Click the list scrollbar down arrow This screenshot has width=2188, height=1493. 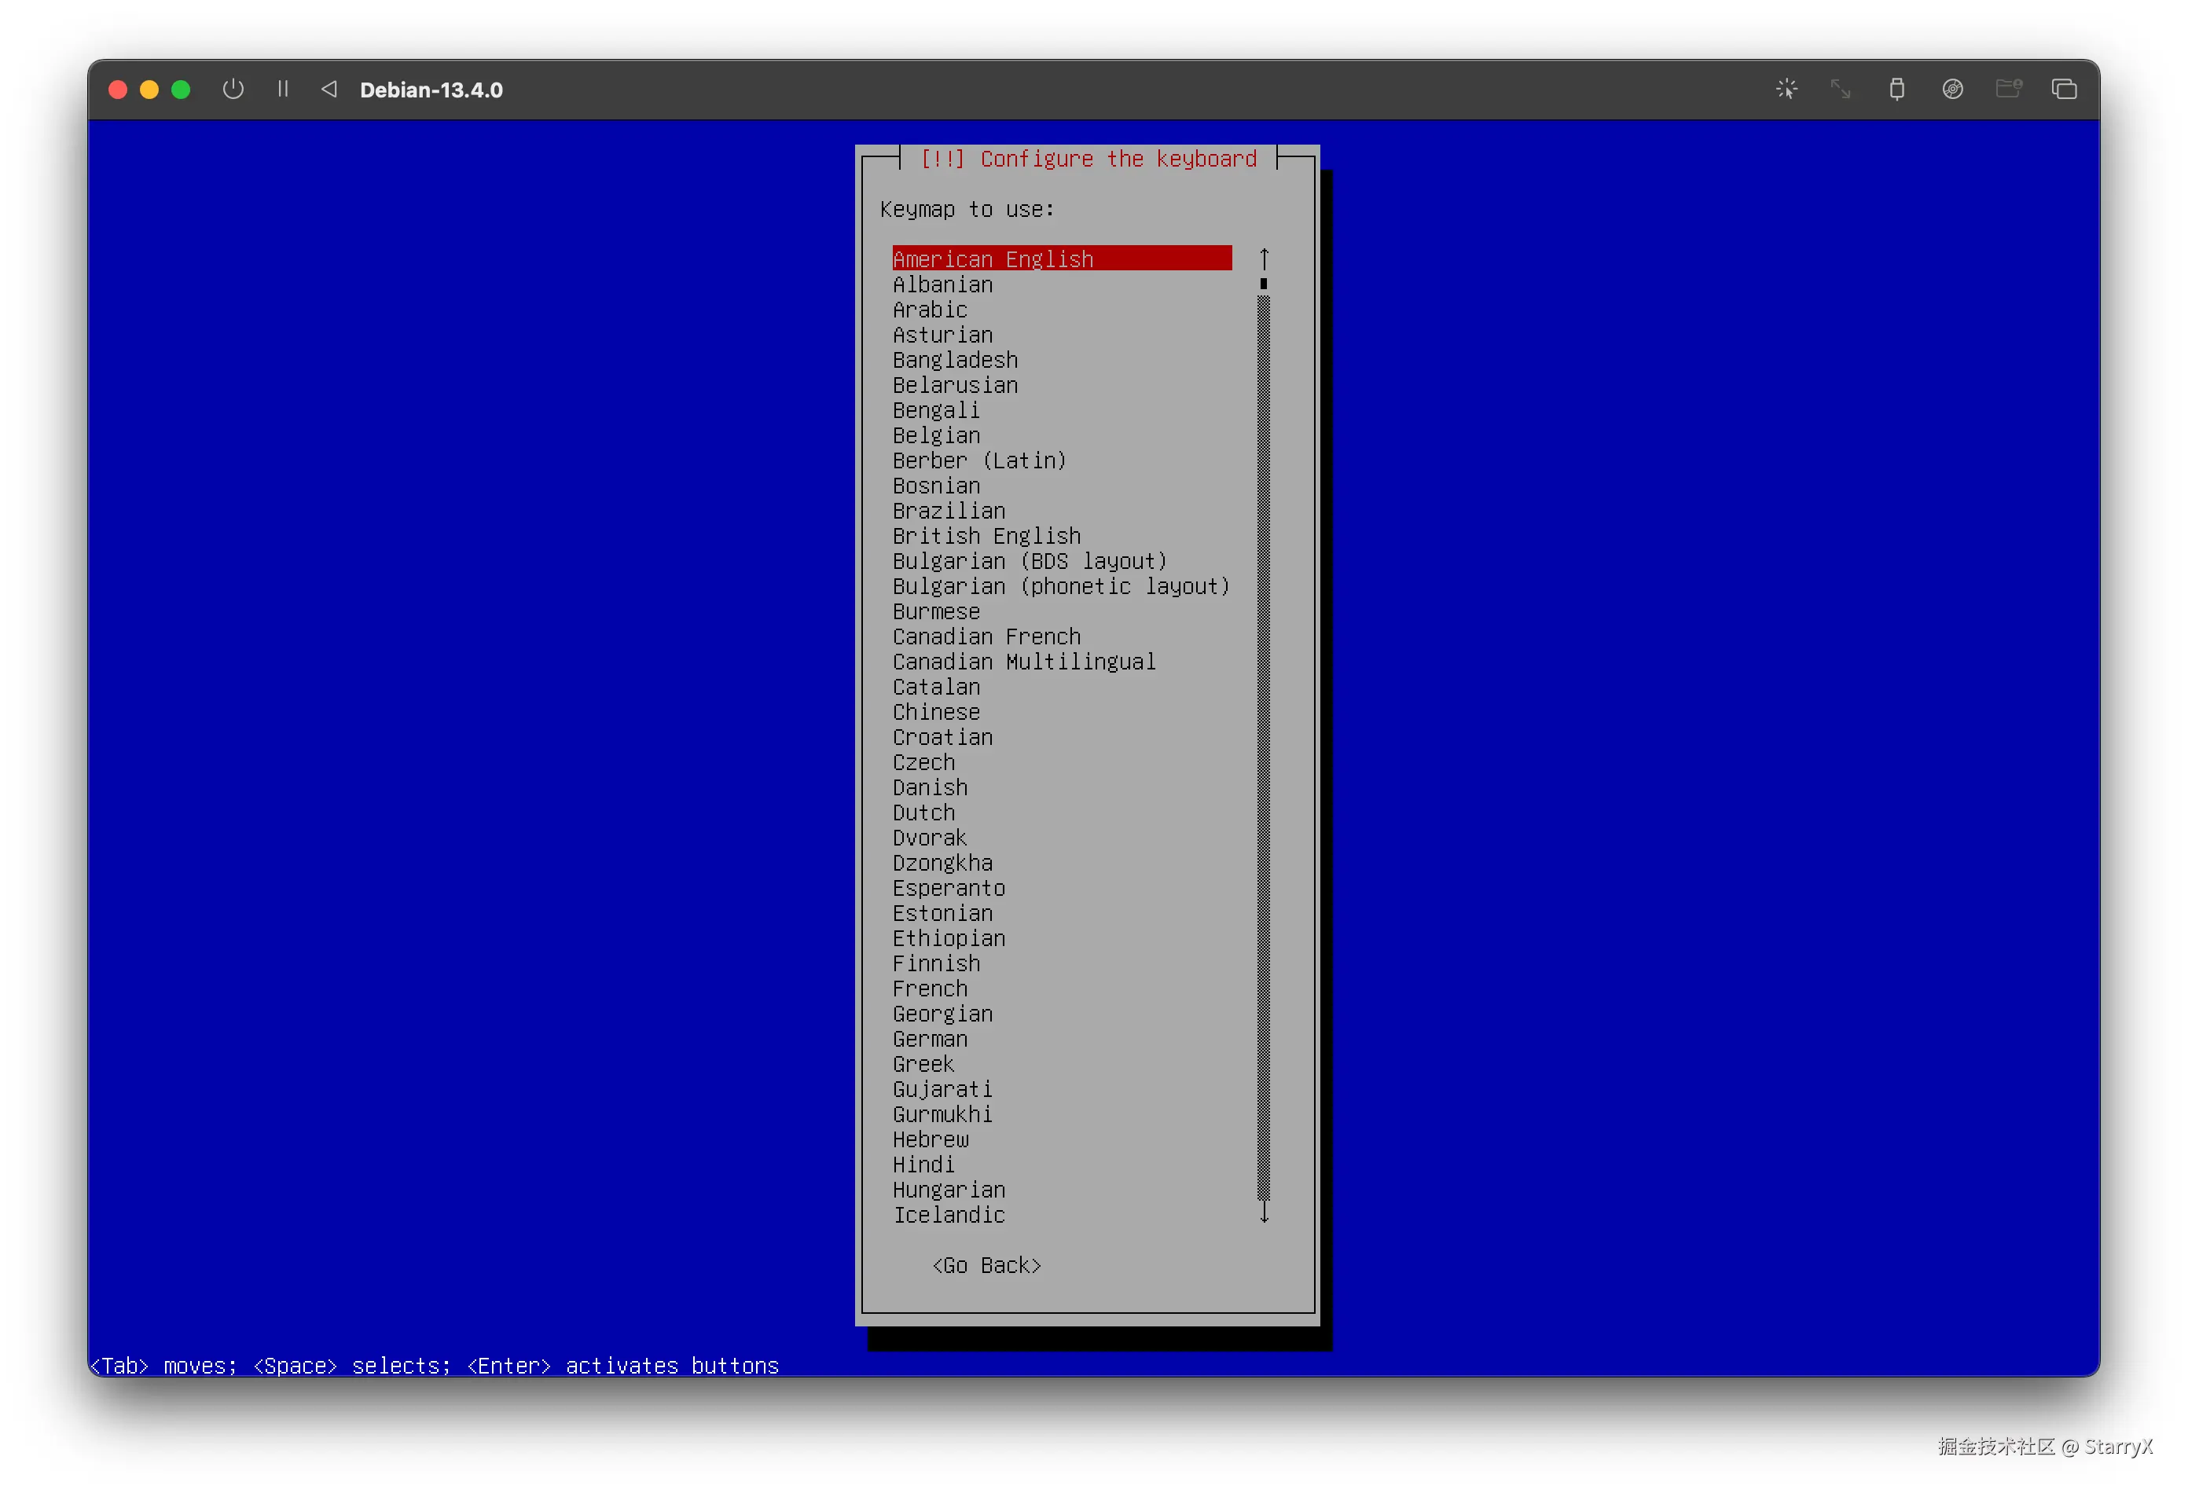click(1264, 1214)
